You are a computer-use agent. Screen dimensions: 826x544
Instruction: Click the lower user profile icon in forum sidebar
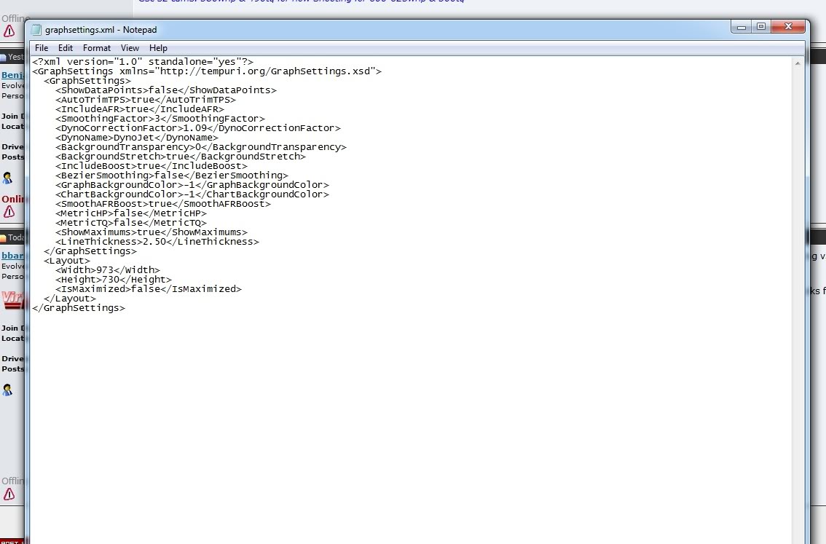(7, 390)
